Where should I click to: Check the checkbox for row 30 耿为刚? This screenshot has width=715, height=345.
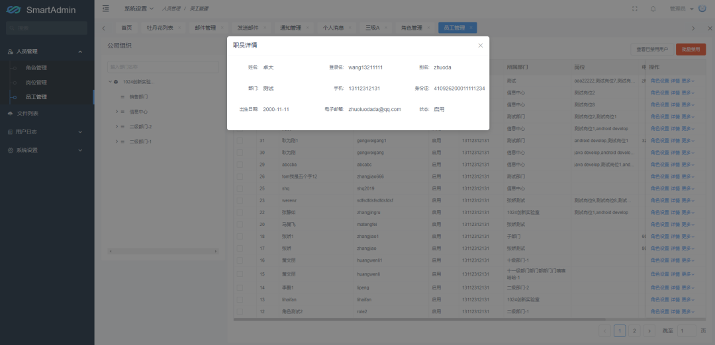click(240, 153)
